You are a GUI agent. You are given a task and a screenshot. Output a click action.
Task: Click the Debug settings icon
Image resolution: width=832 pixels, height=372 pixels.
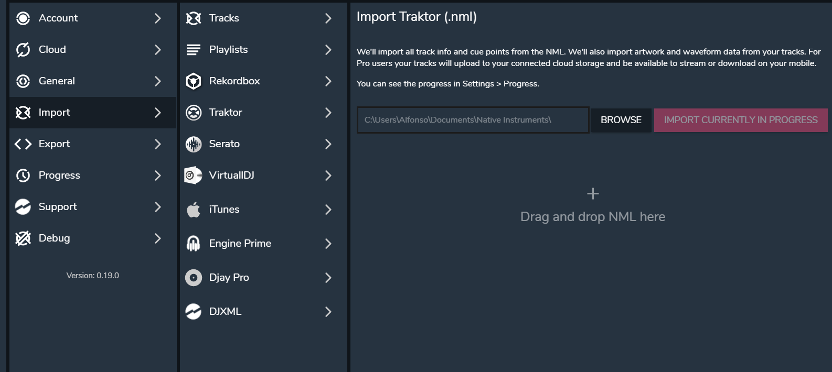click(x=23, y=238)
